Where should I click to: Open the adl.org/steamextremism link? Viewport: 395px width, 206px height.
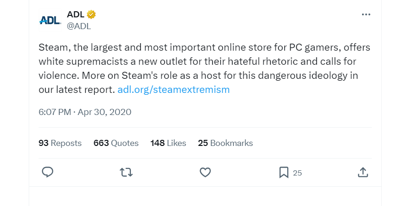[x=173, y=89]
